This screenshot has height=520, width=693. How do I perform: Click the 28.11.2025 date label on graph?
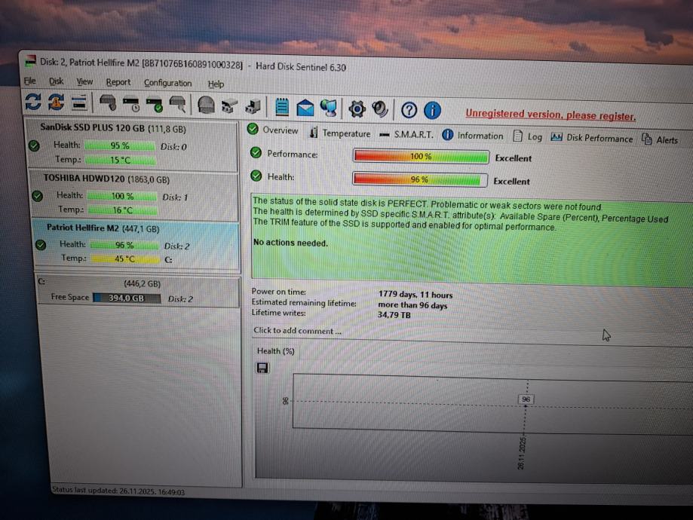tap(522, 453)
